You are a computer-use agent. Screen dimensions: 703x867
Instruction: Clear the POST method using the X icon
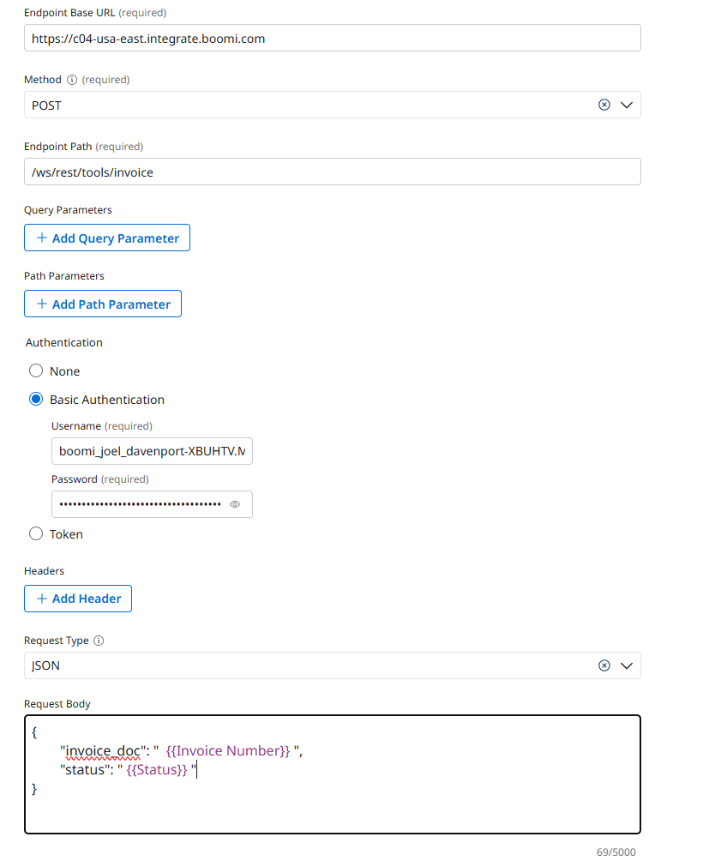coord(604,104)
